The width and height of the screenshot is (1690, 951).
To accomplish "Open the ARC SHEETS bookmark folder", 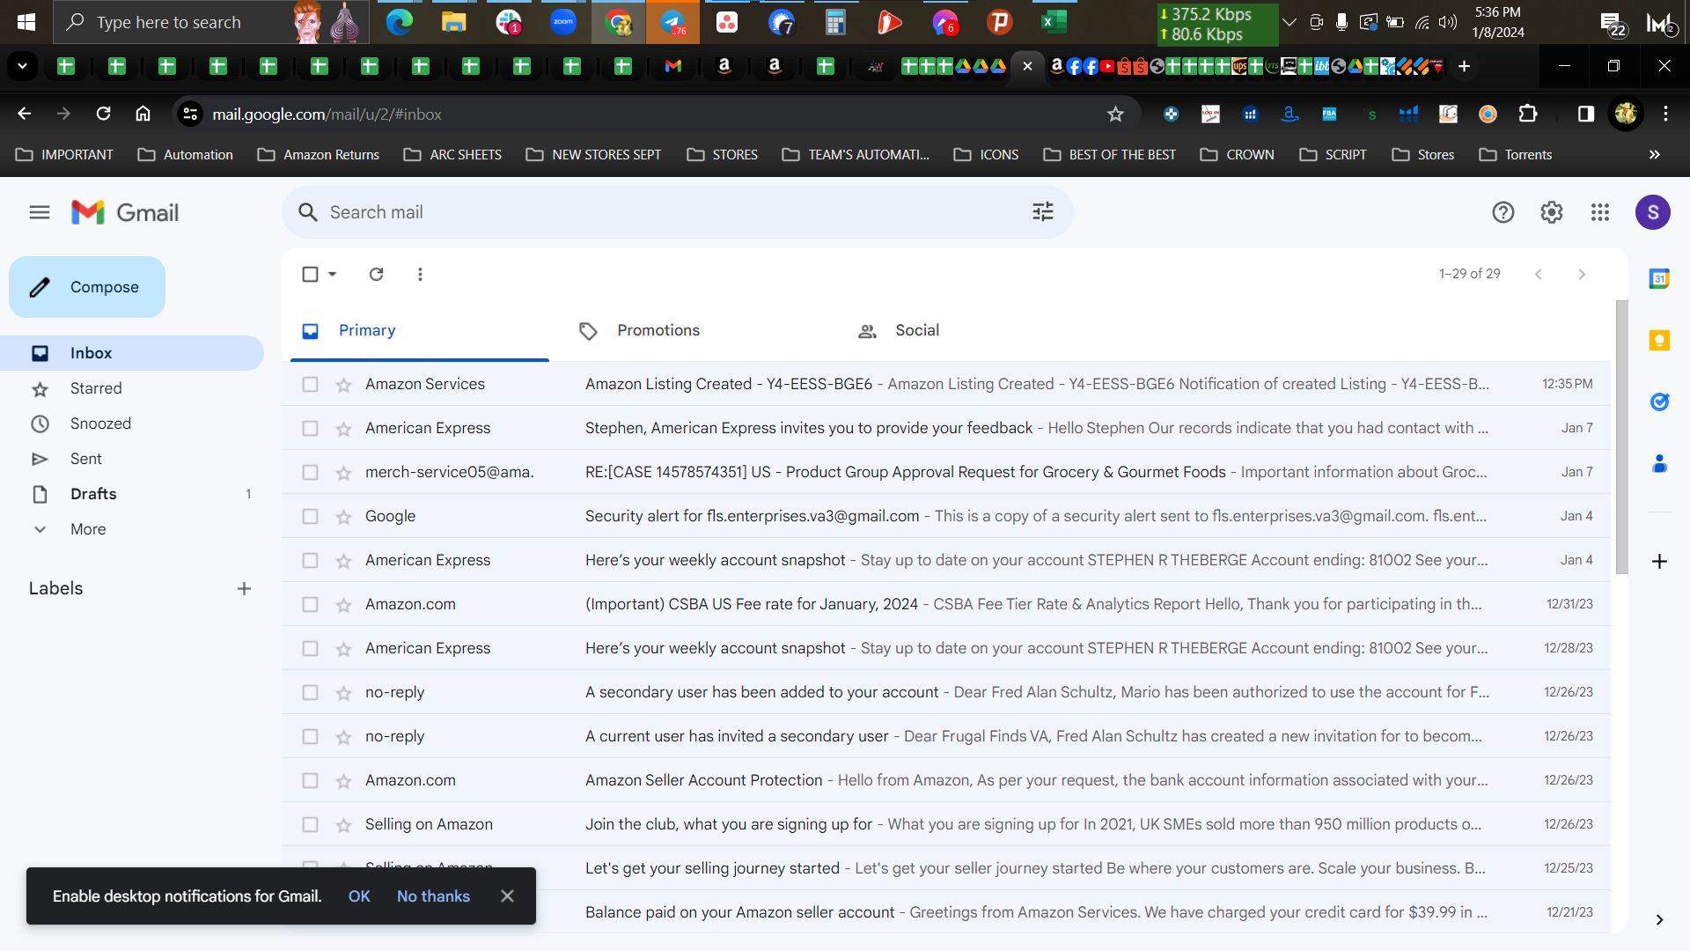I will click(x=452, y=154).
